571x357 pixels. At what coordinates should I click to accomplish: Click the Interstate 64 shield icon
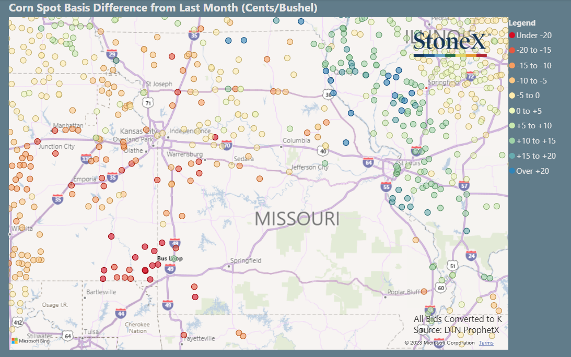click(x=368, y=162)
